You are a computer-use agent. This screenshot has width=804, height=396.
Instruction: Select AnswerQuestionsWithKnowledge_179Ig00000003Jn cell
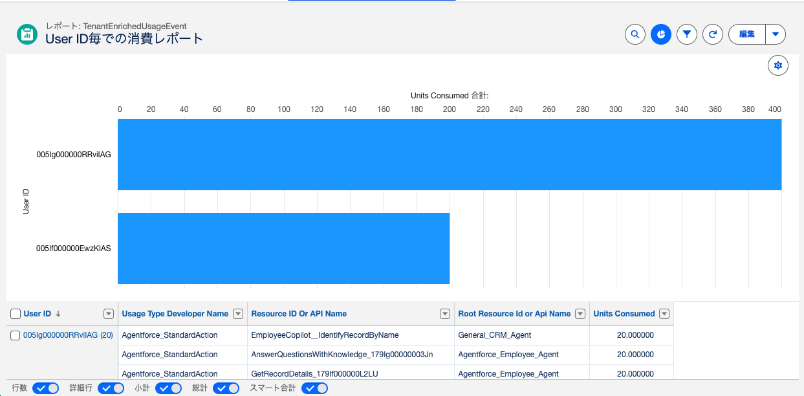351,355
